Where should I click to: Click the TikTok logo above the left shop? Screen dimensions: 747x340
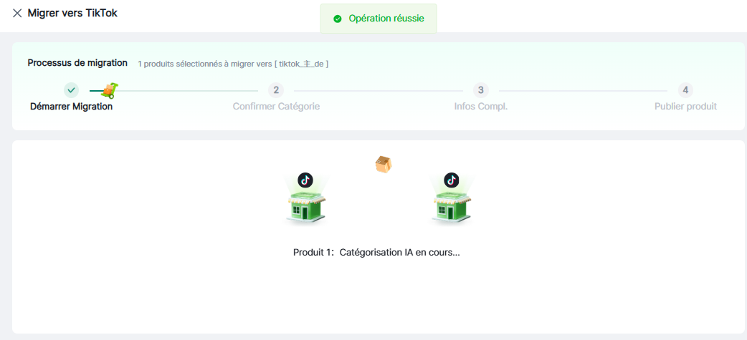click(305, 180)
